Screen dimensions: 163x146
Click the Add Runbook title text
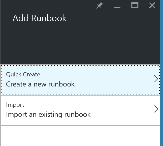point(39,18)
